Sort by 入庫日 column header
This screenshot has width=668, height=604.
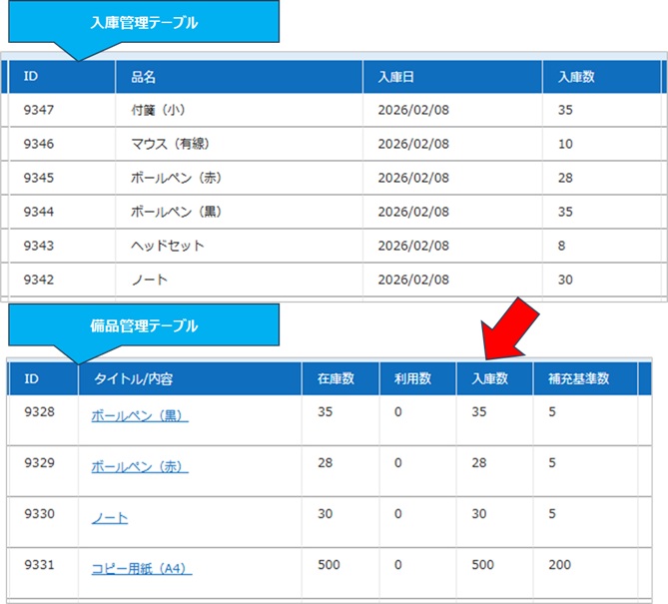click(x=395, y=77)
